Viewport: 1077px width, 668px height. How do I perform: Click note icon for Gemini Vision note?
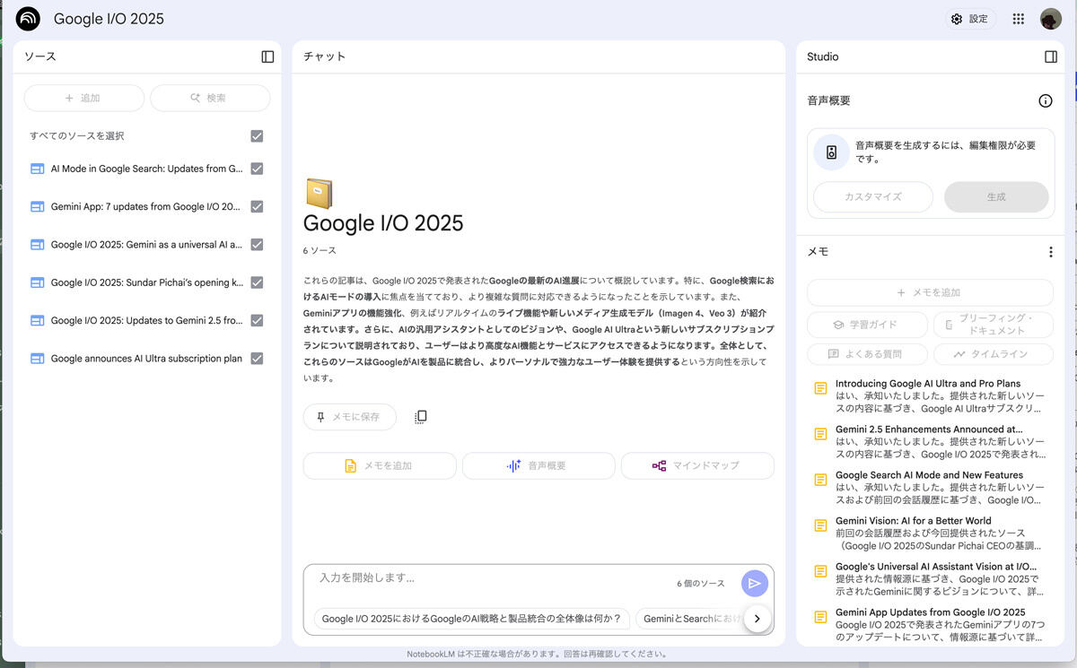coord(819,525)
